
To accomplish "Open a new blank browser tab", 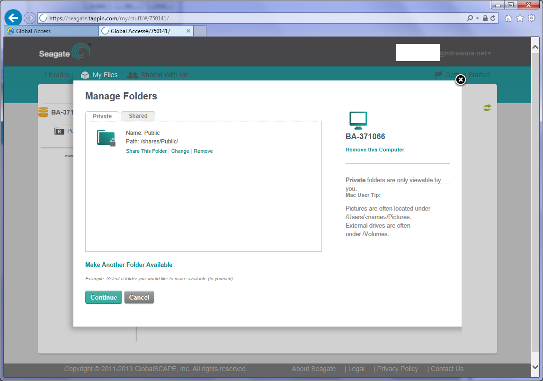I will point(200,31).
